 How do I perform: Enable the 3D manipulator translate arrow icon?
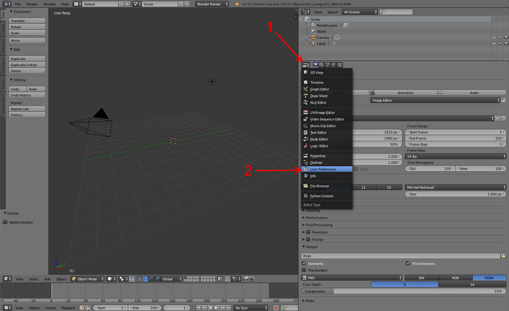point(145,279)
